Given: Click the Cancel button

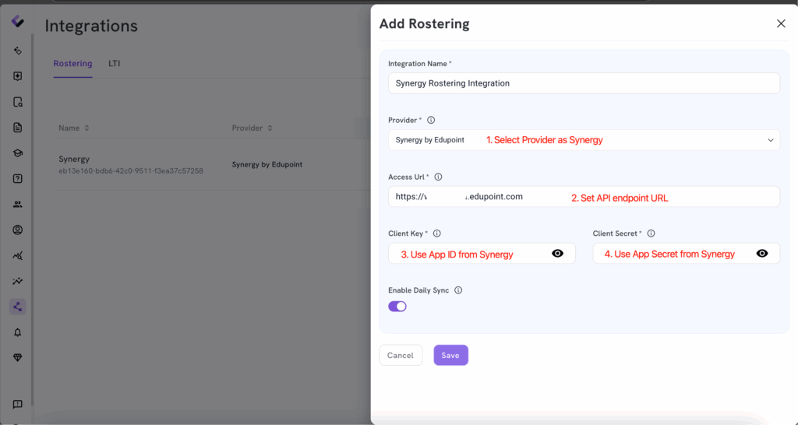Looking at the screenshot, I should click(401, 355).
